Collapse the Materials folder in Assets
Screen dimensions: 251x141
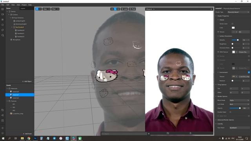(7, 89)
